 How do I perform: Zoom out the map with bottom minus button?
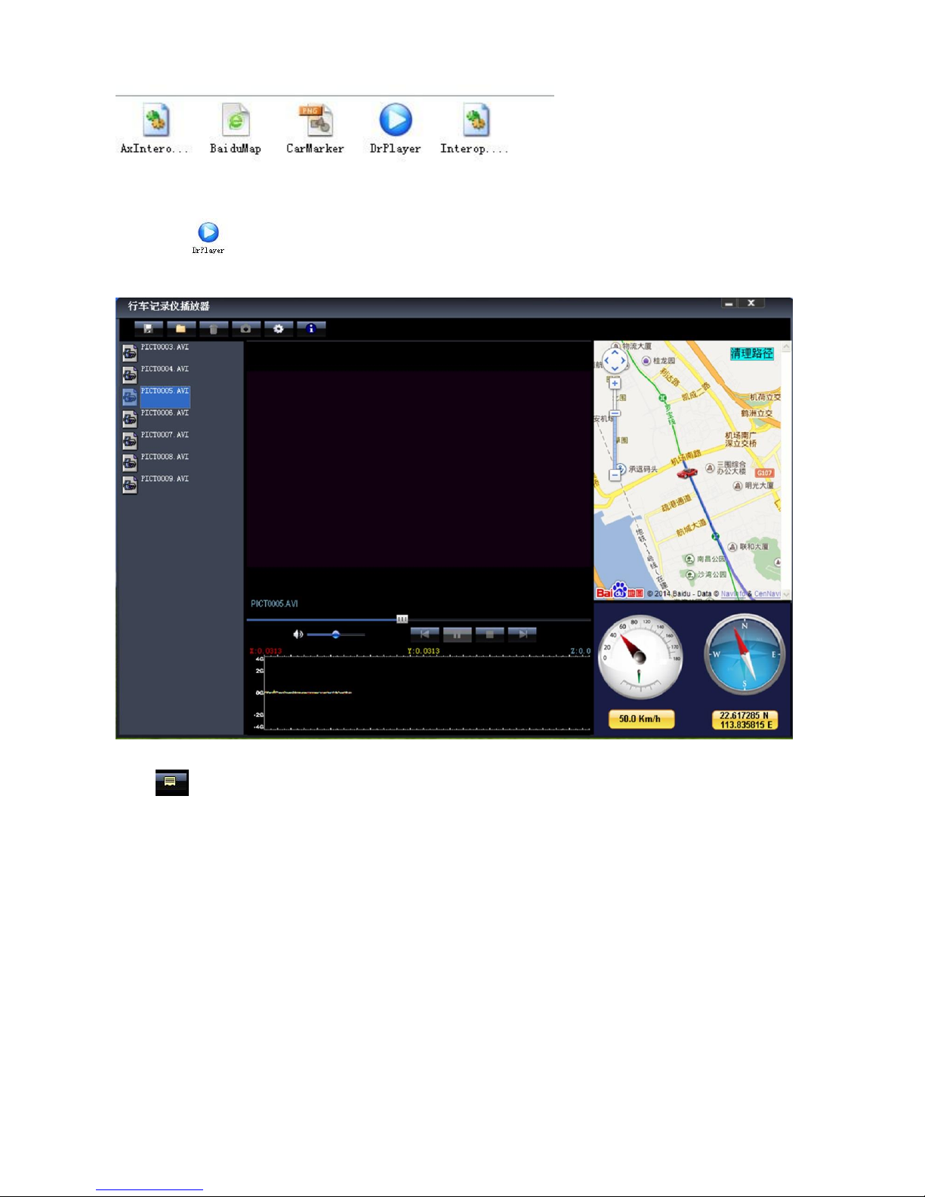tap(615, 475)
